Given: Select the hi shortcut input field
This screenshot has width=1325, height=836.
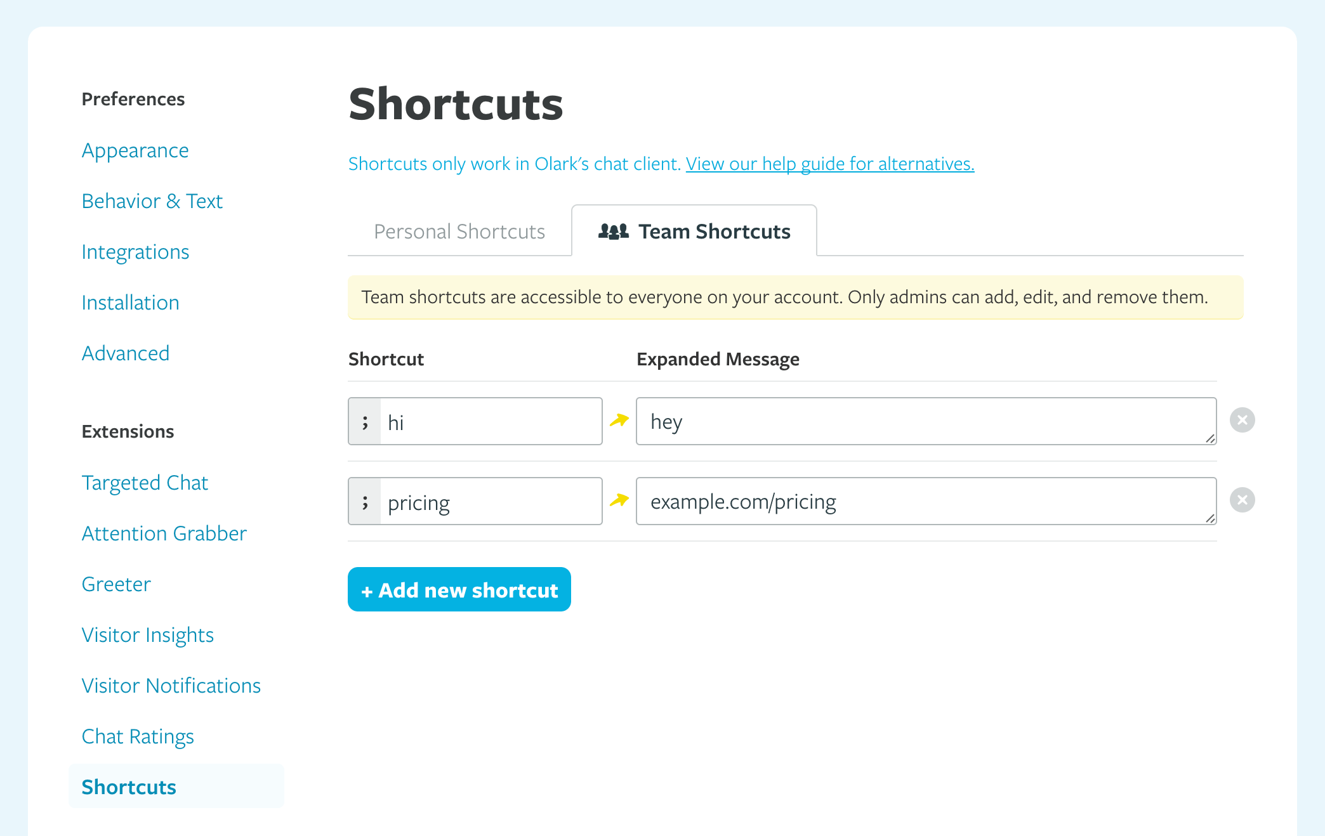Looking at the screenshot, I should (492, 421).
